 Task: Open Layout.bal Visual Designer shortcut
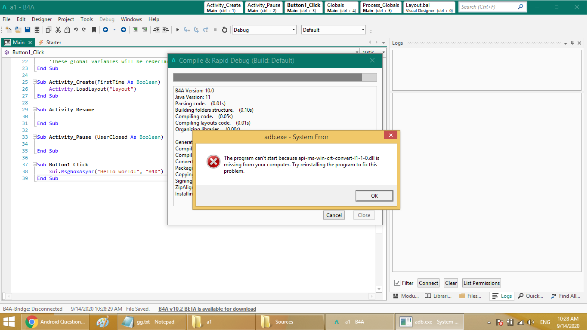[x=429, y=7]
